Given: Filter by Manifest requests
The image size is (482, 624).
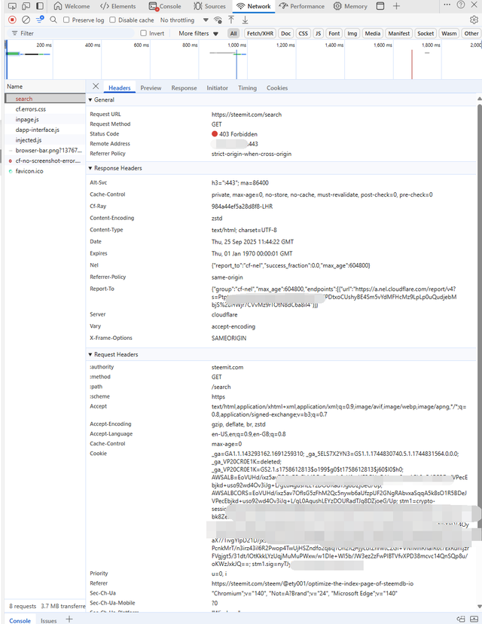Looking at the screenshot, I should click(x=399, y=33).
